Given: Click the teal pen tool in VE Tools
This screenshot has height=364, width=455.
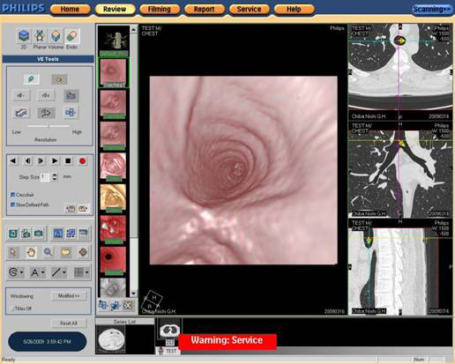Looking at the screenshot, I should click(31, 79).
